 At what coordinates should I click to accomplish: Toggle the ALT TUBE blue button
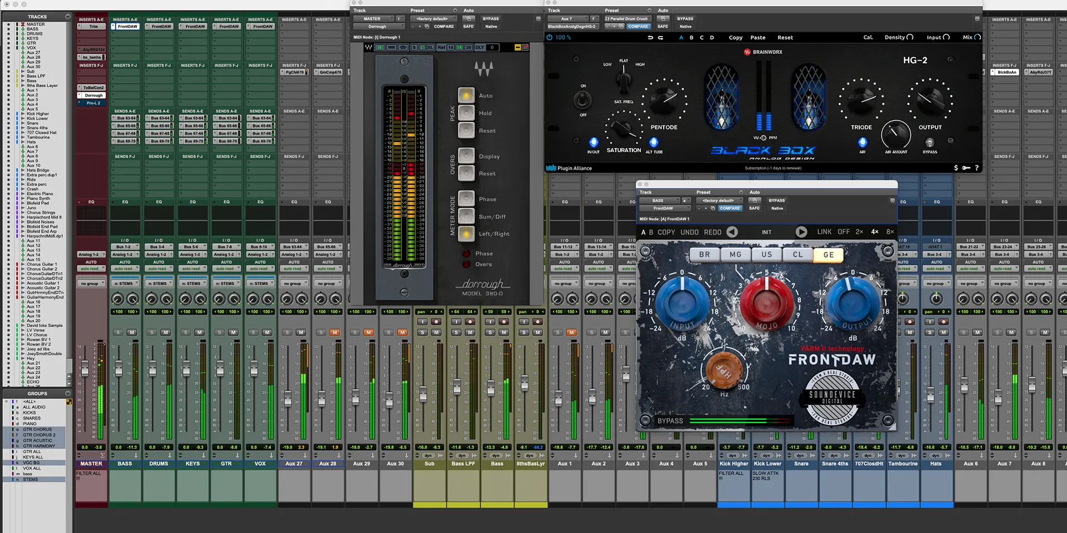tap(654, 142)
